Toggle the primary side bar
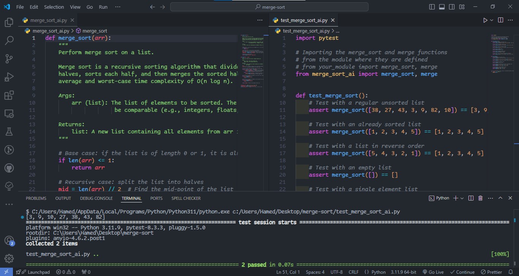 click(x=432, y=7)
